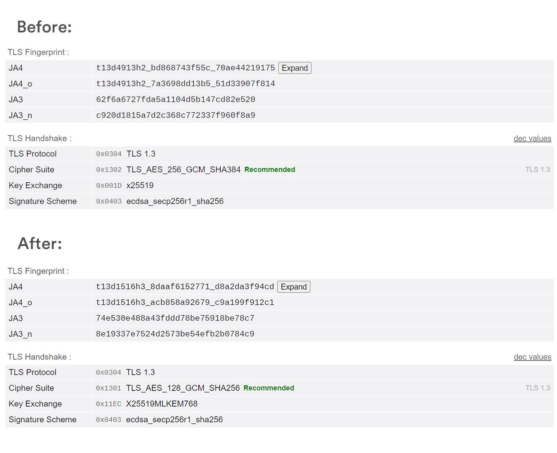Click the Before heading

[x=44, y=27]
